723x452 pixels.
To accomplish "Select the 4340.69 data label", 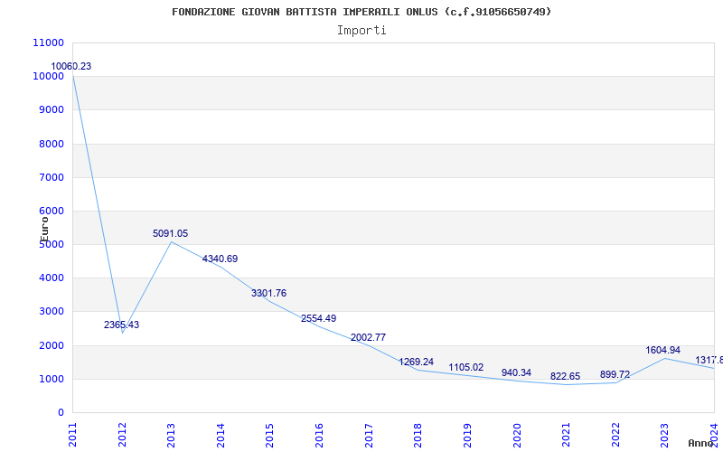I will tap(220, 259).
